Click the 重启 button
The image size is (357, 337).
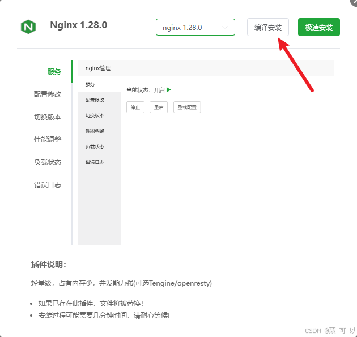click(x=159, y=107)
